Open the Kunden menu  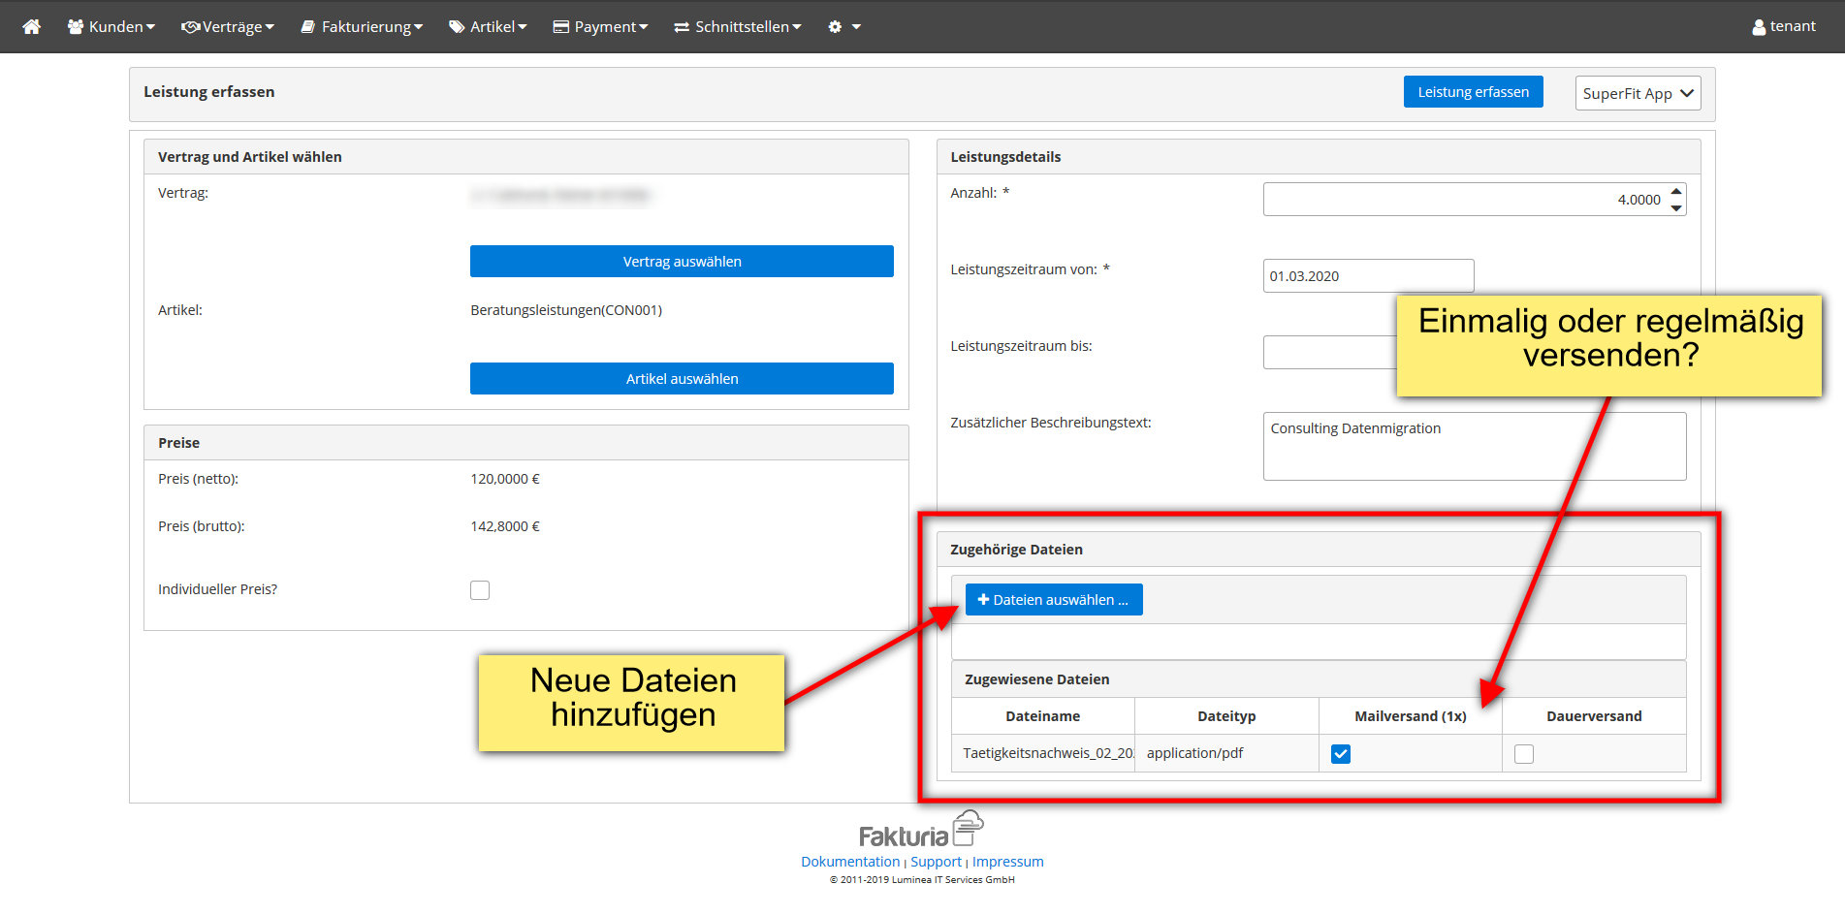111,26
